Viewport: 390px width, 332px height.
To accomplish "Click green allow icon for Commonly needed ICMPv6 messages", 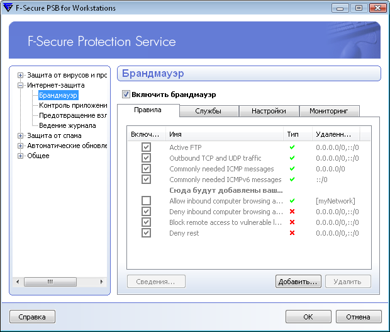I will pos(292,180).
